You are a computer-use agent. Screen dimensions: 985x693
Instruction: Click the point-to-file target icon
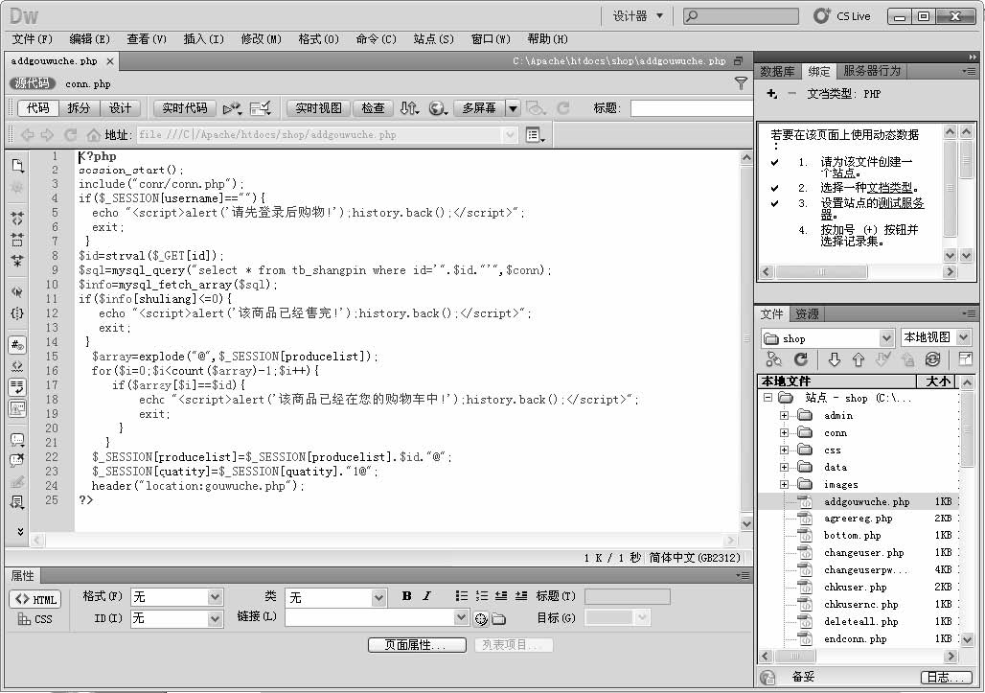coord(481,619)
